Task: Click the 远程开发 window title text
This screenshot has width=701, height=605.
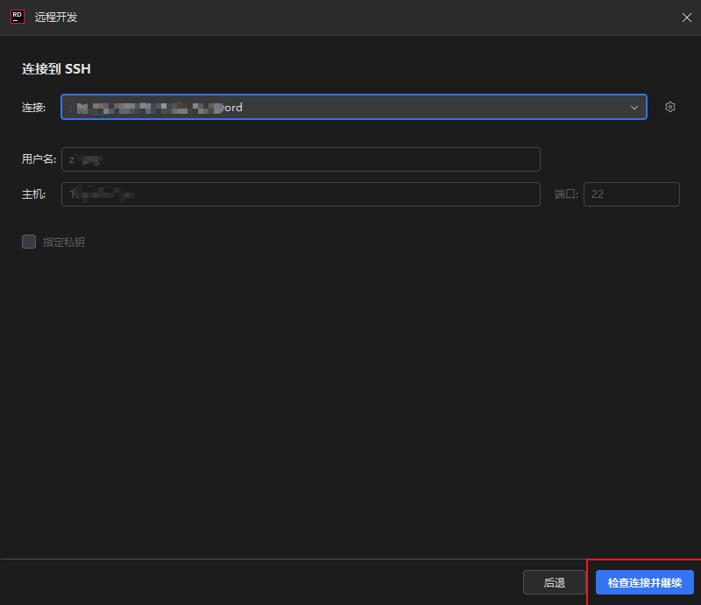Action: (x=56, y=18)
